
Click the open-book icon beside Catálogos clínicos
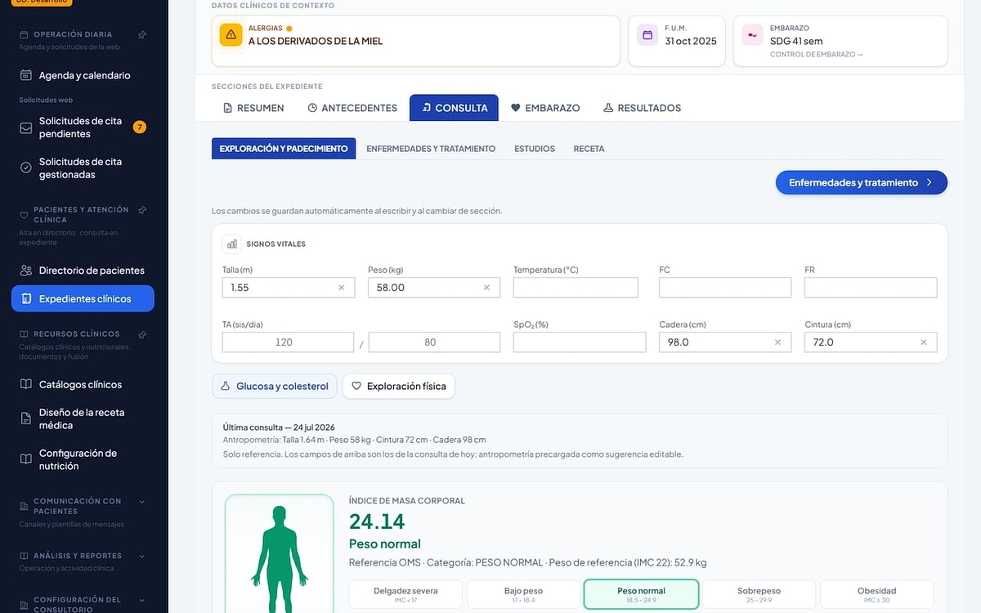pyautogui.click(x=26, y=384)
